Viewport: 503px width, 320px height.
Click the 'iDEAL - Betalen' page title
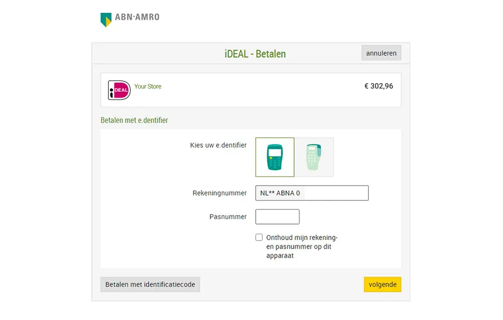(254, 53)
